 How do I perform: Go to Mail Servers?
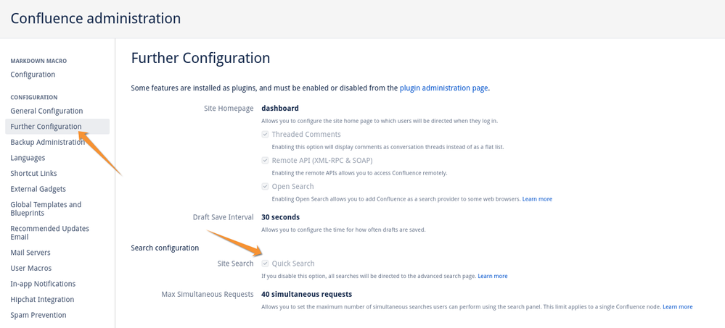coord(30,253)
